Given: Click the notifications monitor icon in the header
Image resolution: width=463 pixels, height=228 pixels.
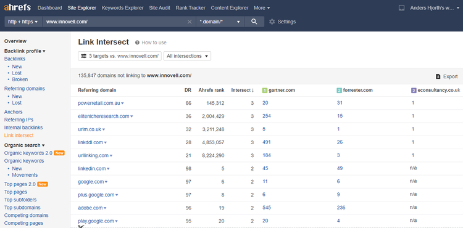Looking at the screenshot, I should coord(401,8).
